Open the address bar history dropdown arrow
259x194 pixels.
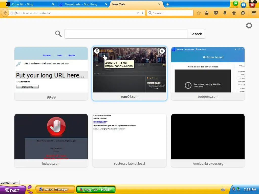click(138, 13)
